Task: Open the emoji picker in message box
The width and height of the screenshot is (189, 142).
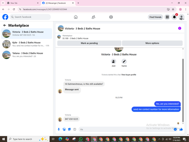Action: coord(175,129)
